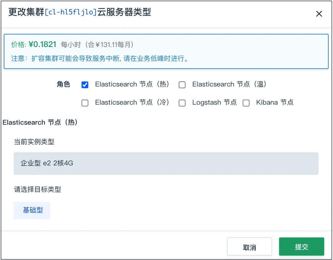This screenshot has height=260, width=333.
Task: Click the 企业型 e2 2核4G field
Action: coord(166,164)
